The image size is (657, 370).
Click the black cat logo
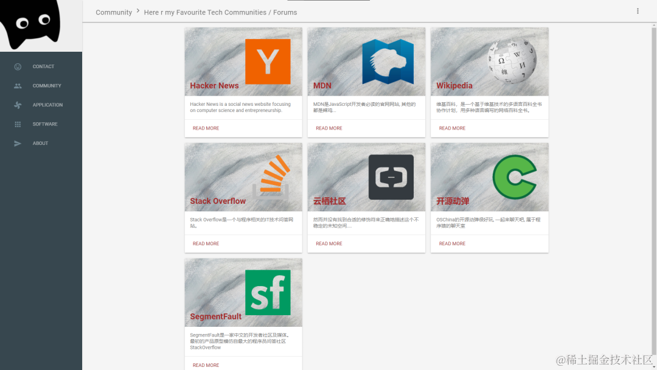click(30, 24)
